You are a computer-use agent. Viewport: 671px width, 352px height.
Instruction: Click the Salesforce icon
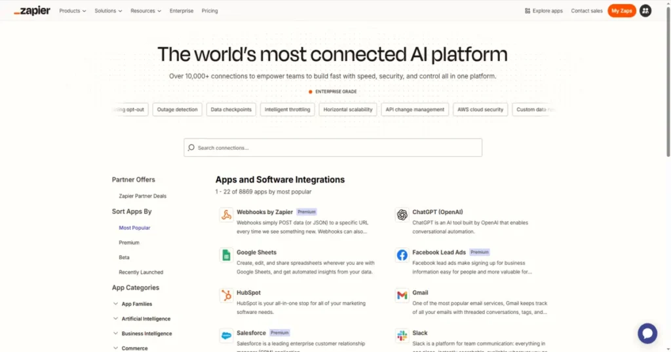[226, 336]
